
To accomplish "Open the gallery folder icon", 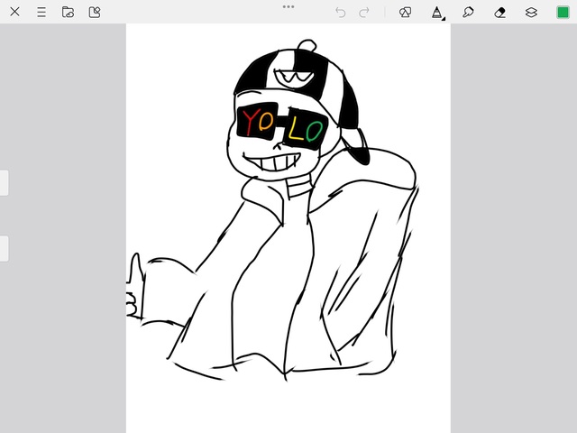I will tap(68, 12).
